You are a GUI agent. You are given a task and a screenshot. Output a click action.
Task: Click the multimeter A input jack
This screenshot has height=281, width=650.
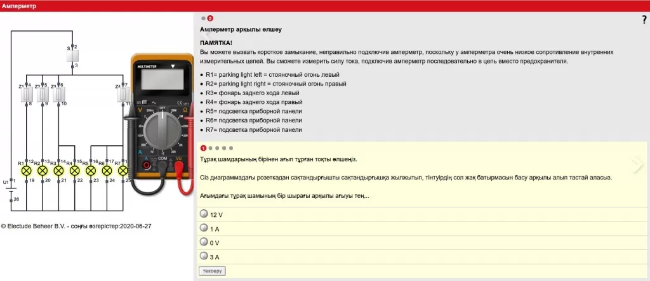pyautogui.click(x=147, y=166)
